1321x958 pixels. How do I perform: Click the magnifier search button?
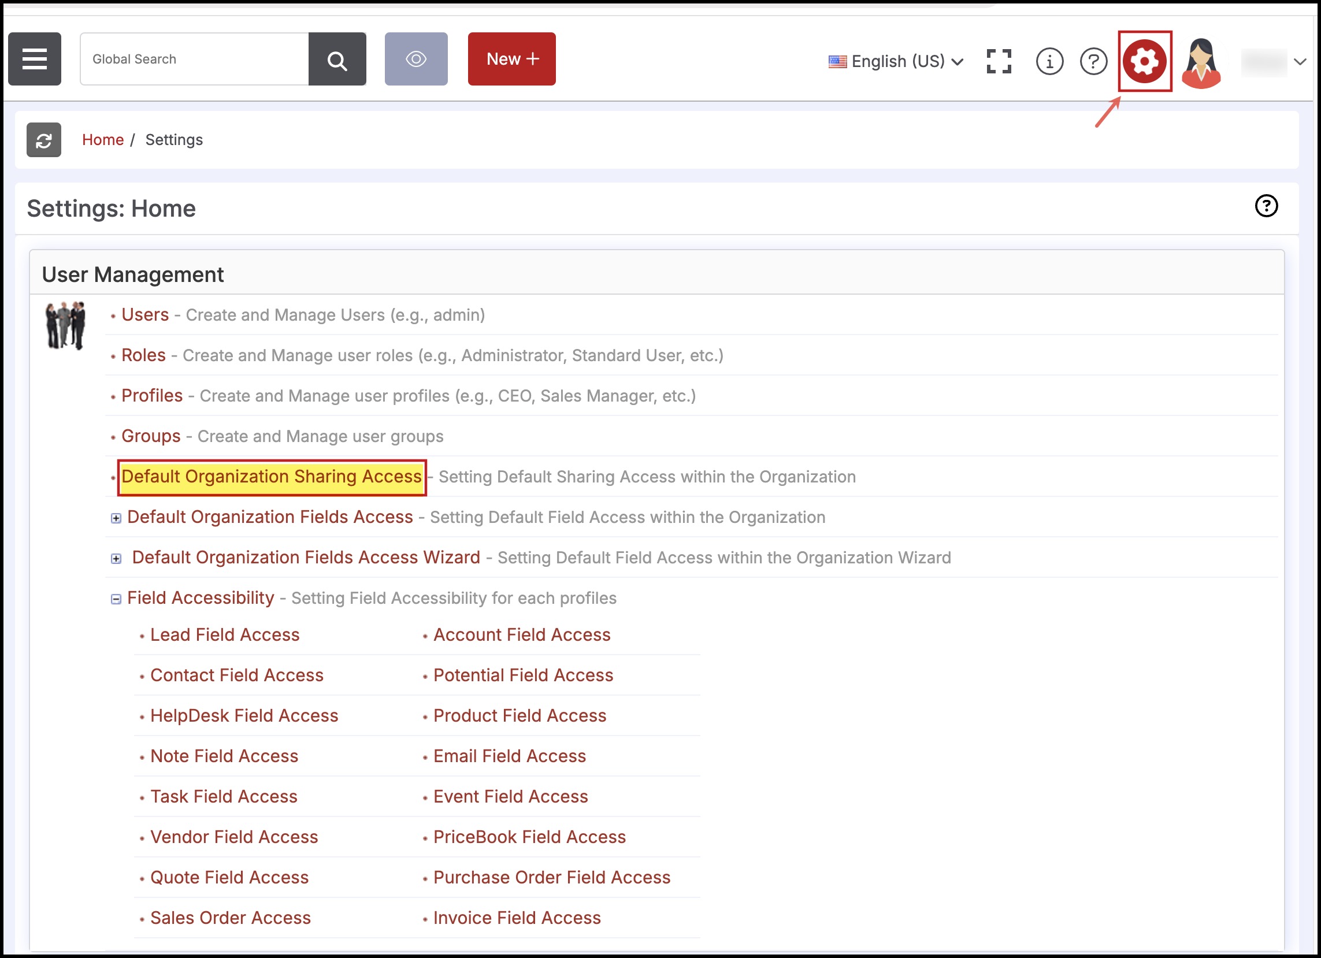(337, 60)
